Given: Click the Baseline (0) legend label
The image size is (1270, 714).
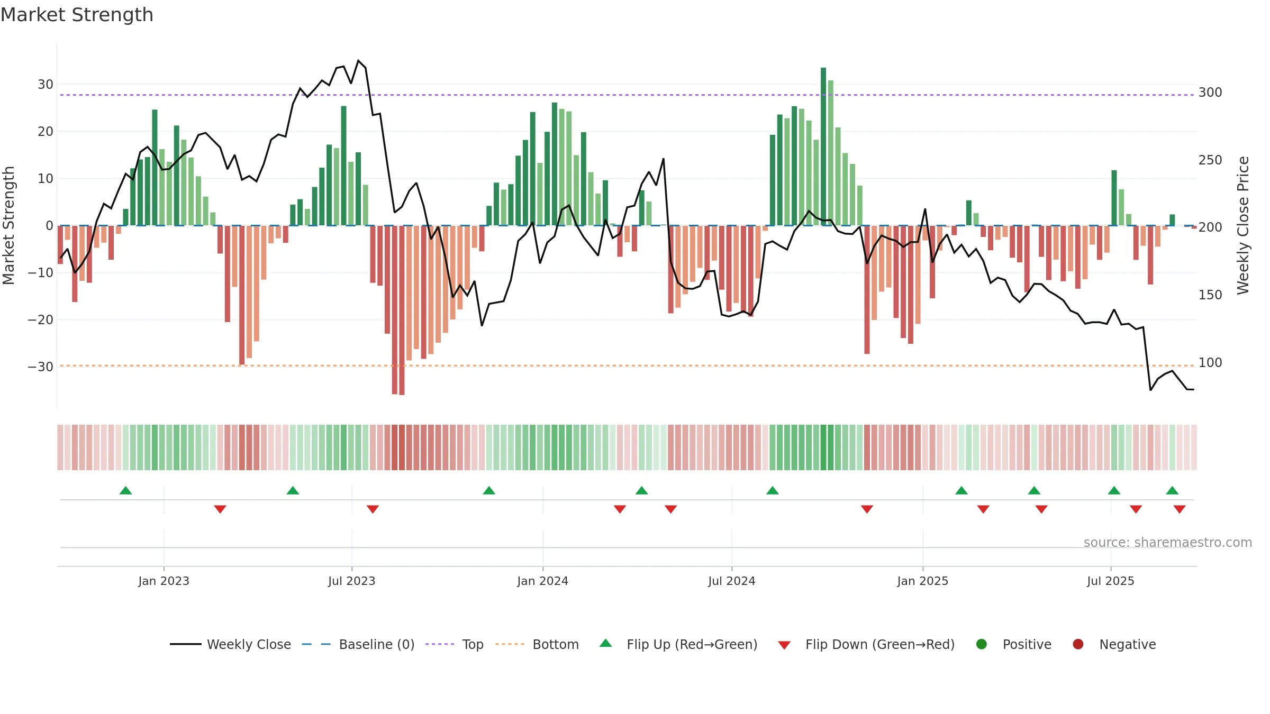Looking at the screenshot, I should pos(377,644).
